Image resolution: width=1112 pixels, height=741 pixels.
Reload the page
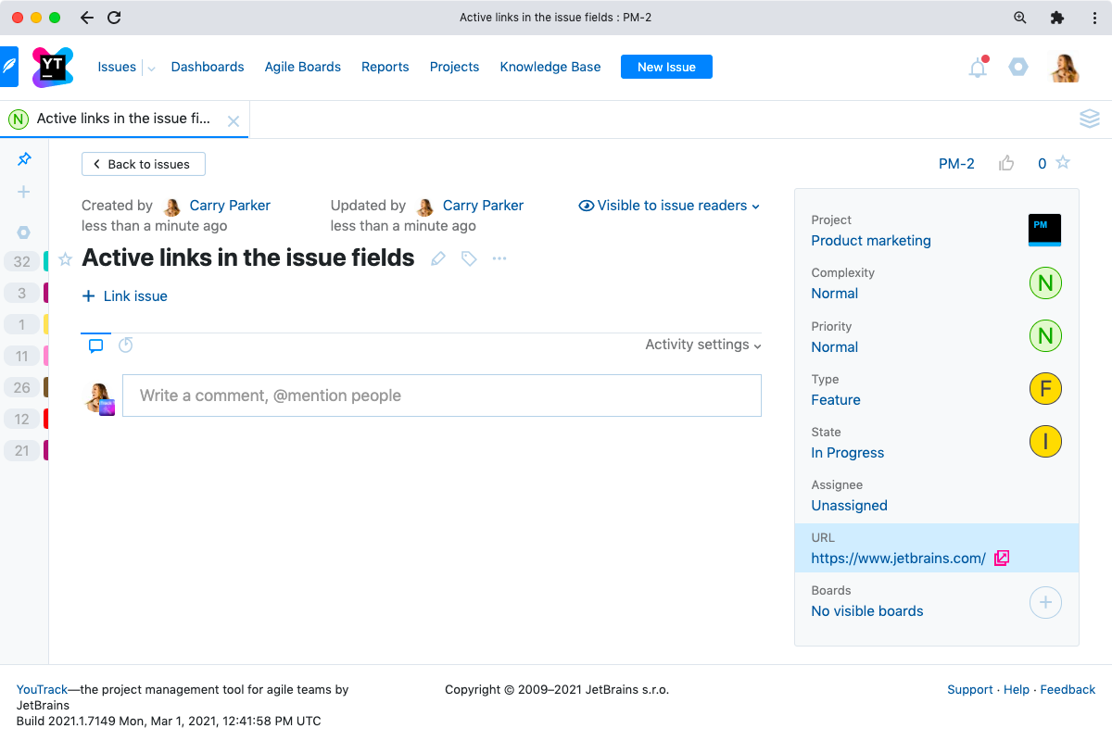click(x=114, y=18)
